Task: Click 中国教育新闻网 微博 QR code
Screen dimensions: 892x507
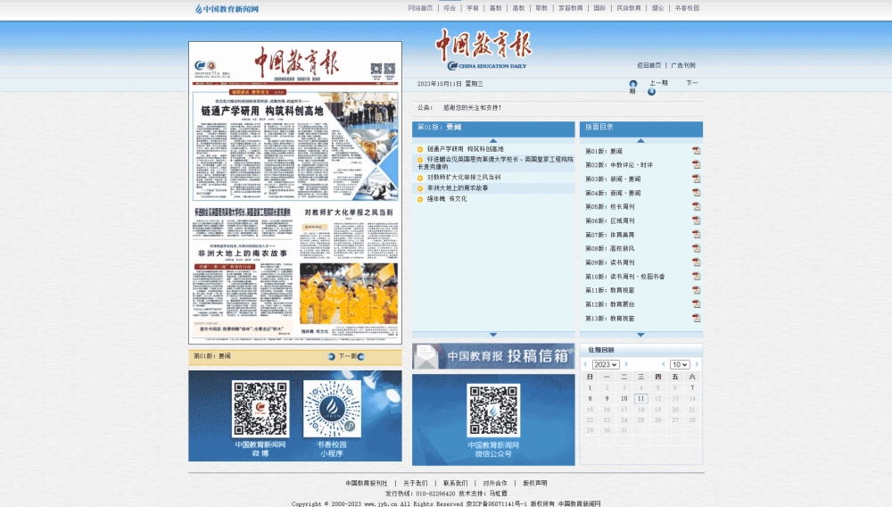Action: click(260, 409)
